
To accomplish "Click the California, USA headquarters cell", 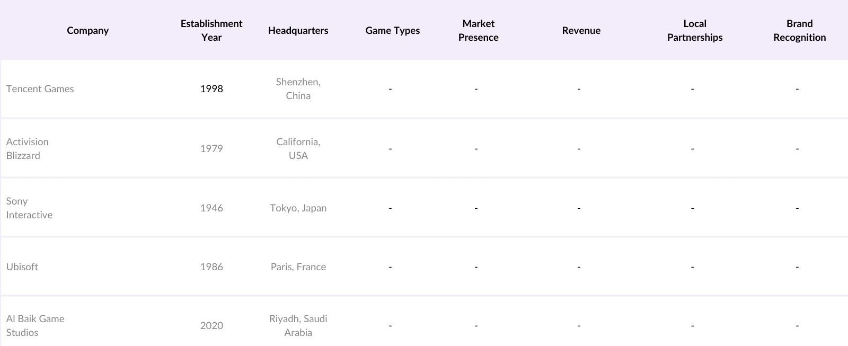I will (x=298, y=149).
